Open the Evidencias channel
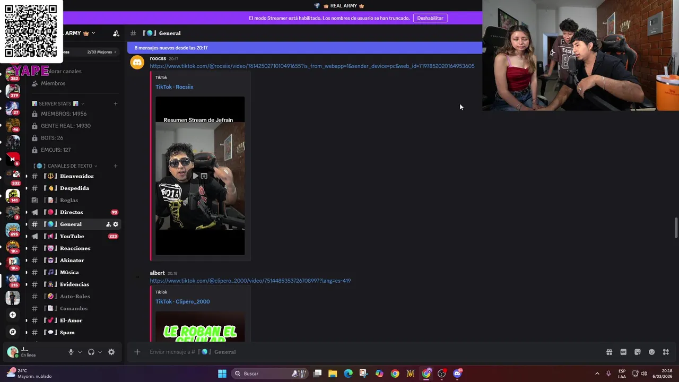Image resolution: width=679 pixels, height=382 pixels. (x=74, y=284)
